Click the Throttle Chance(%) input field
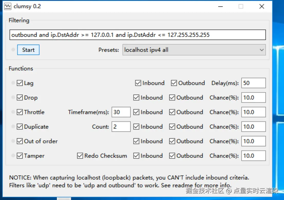 point(253,112)
